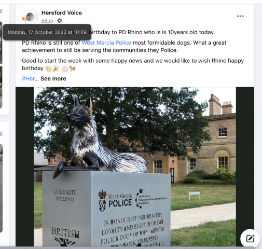Click the clapping hands emoji
The image size is (262, 249).
pyautogui.click(x=49, y=68)
